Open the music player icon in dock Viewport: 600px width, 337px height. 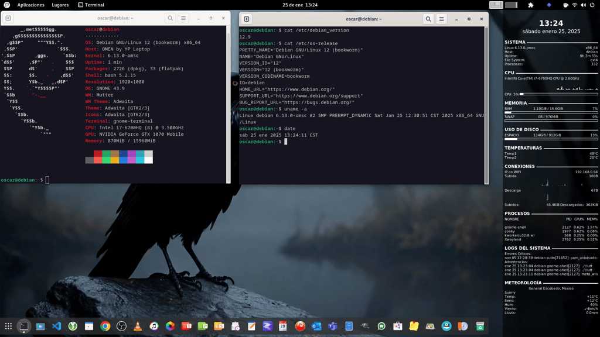pyautogui.click(x=154, y=326)
